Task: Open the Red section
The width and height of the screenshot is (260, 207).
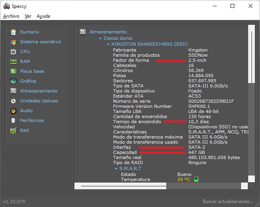Action: [x=24, y=130]
